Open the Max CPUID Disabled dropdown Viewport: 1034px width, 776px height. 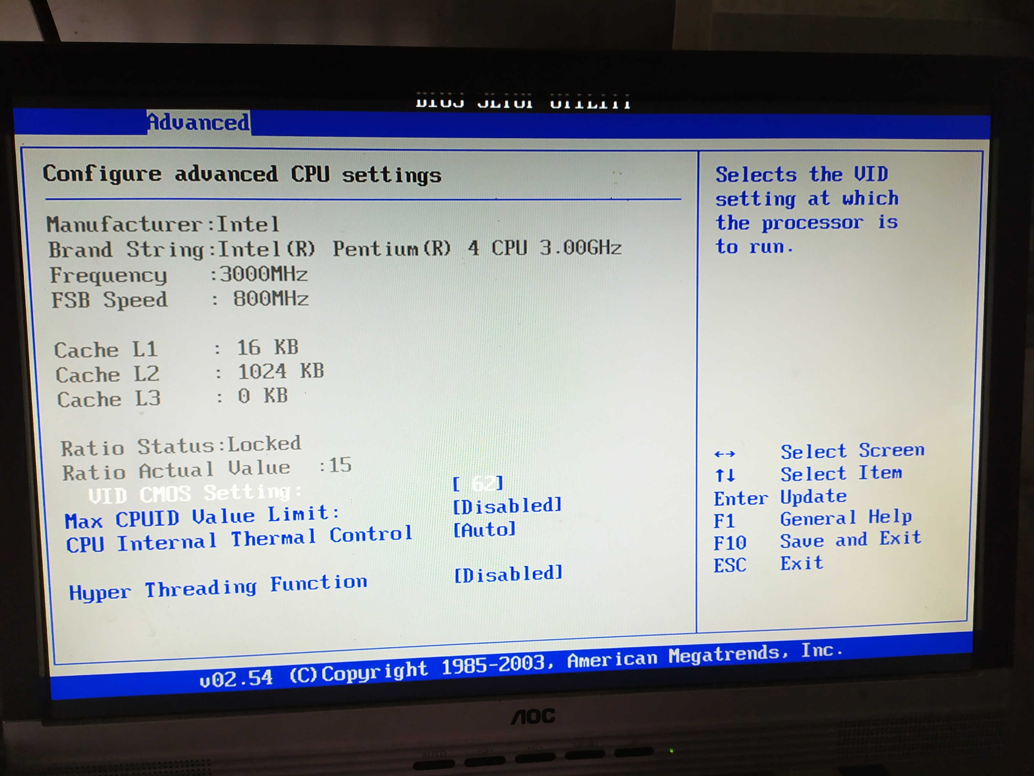click(508, 506)
